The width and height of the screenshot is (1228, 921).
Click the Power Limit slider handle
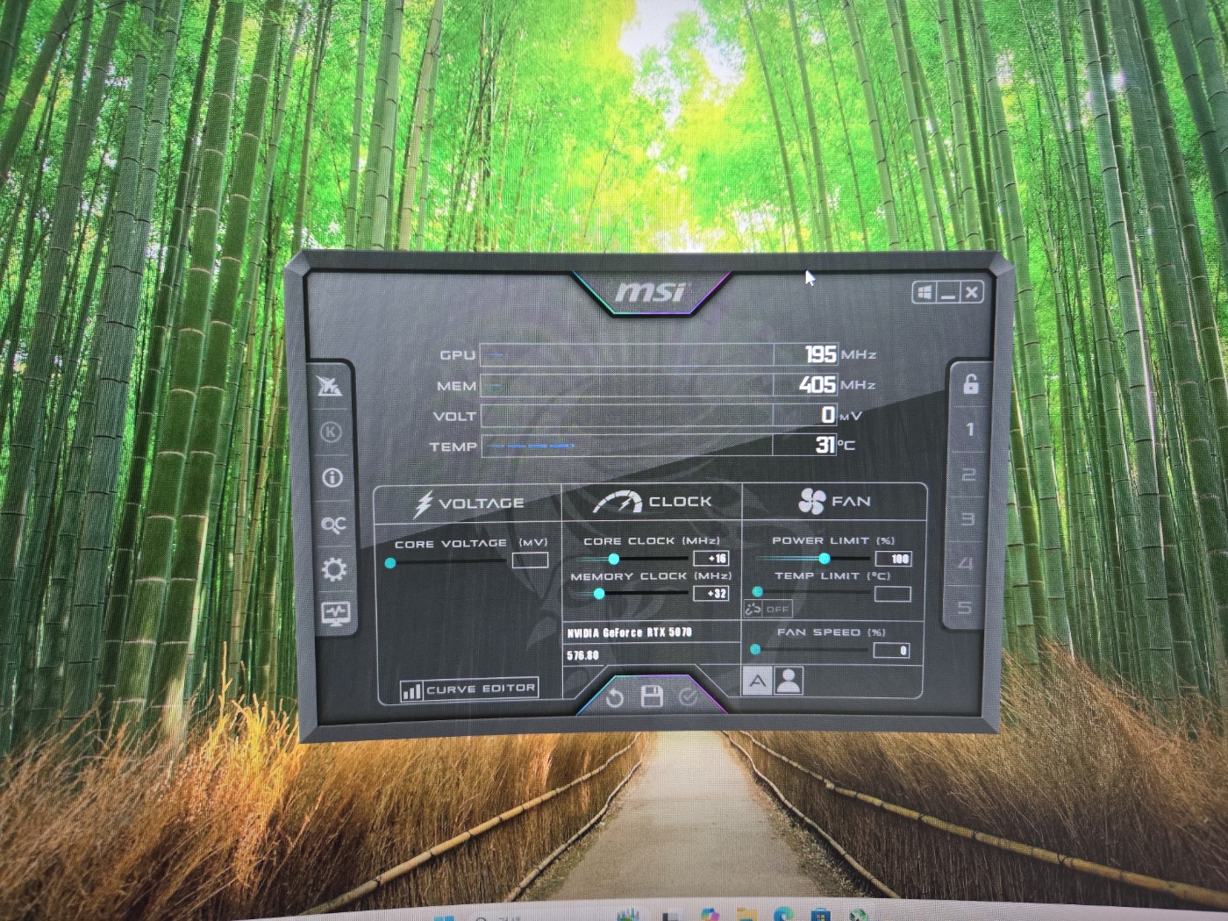click(x=825, y=558)
